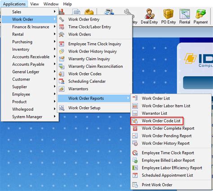Click the Employee Time Clock Inquiry icon
Image resolution: width=213 pixels, height=191 pixels.
tap(62, 44)
